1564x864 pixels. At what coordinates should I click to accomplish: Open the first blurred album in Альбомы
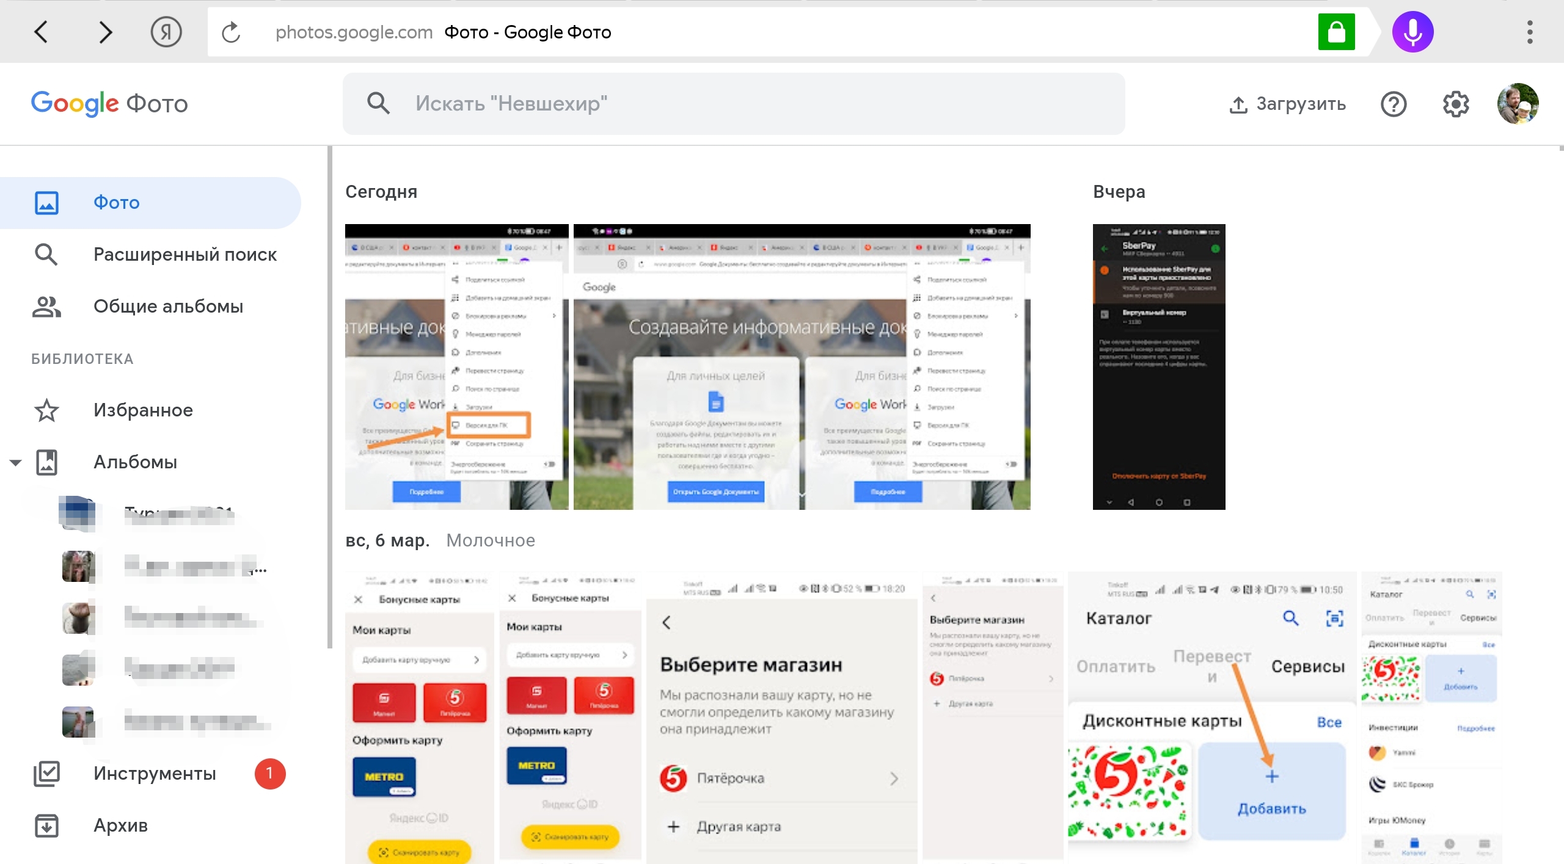click(150, 514)
